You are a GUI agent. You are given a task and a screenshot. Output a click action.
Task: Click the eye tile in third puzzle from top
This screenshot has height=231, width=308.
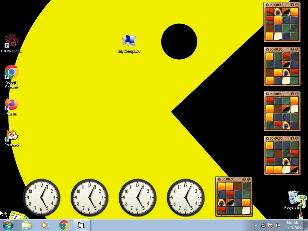[x=286, y=125]
